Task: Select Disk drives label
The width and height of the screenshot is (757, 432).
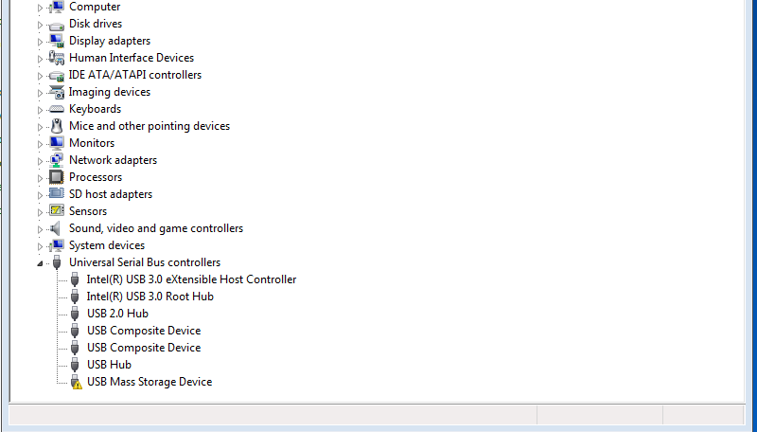Action: pyautogui.click(x=96, y=24)
